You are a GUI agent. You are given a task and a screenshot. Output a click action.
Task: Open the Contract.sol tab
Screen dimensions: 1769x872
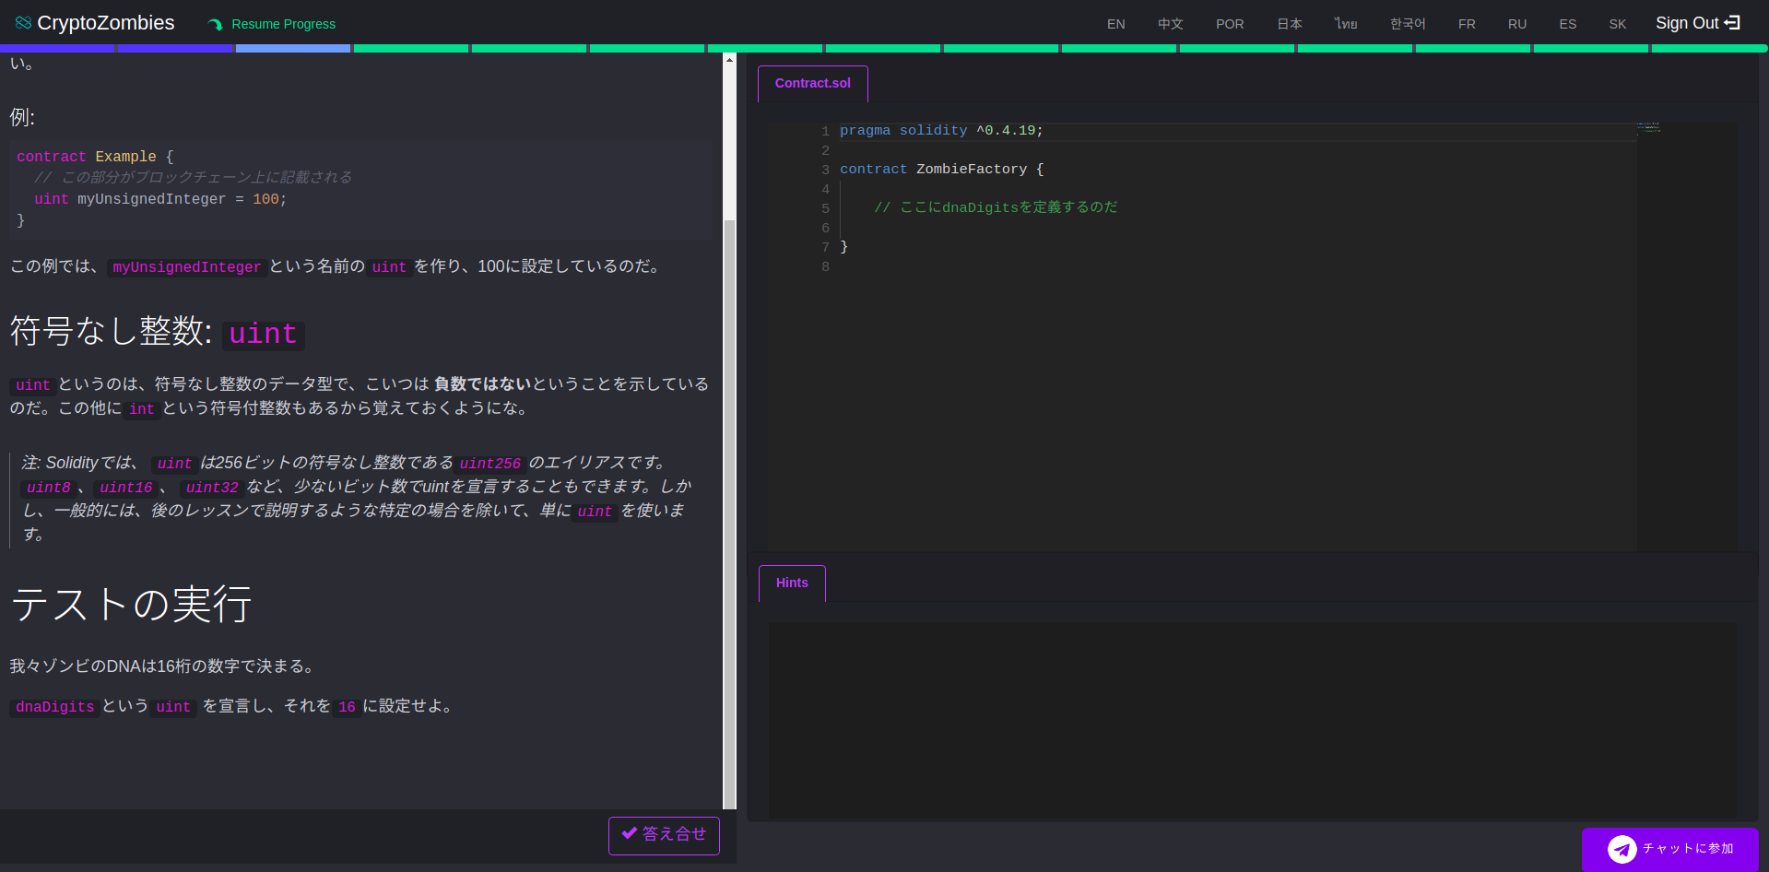coord(812,83)
